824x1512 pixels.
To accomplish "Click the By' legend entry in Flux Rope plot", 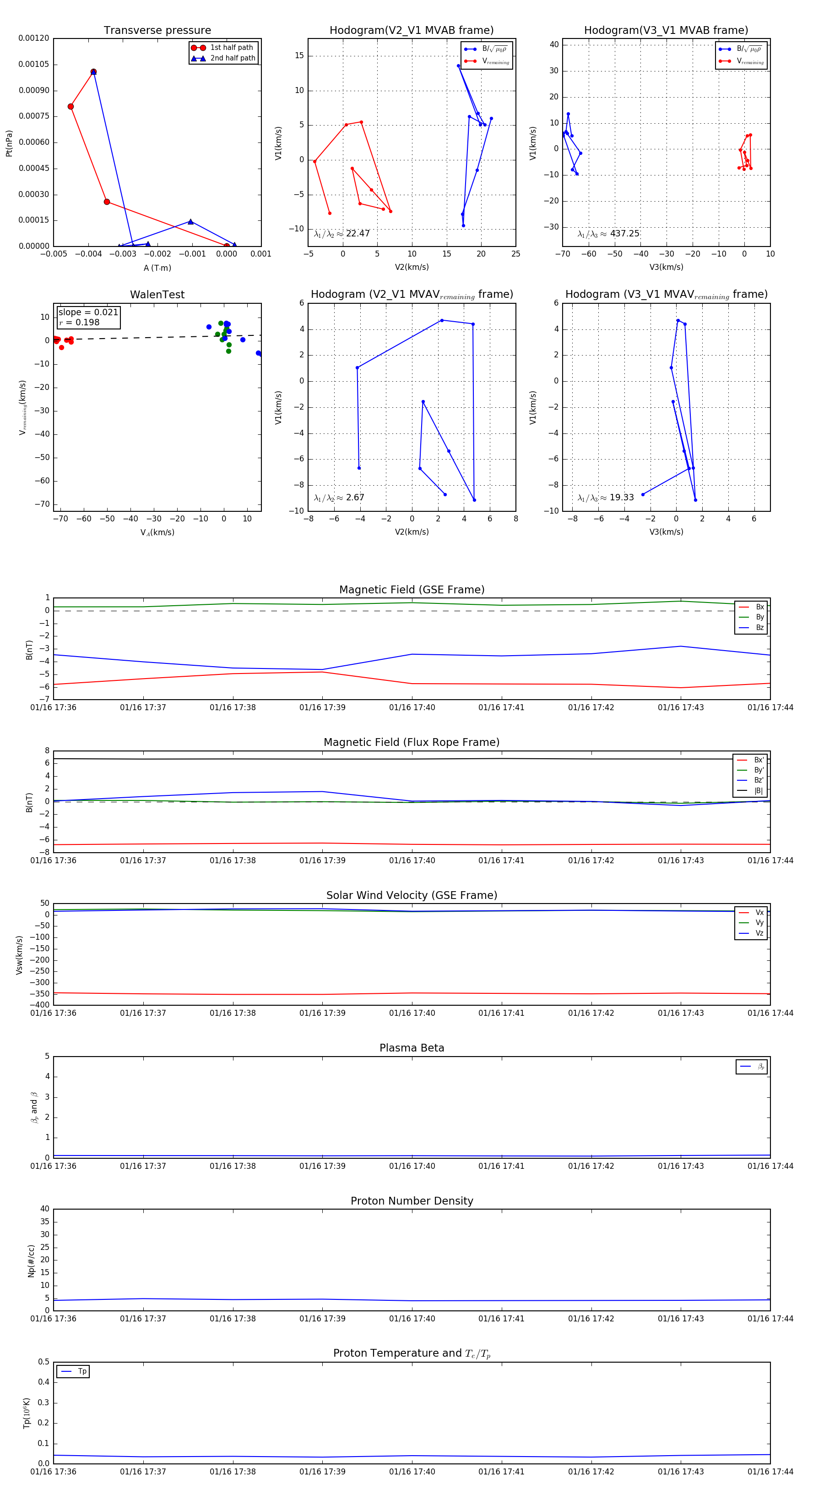I will tap(751, 770).
